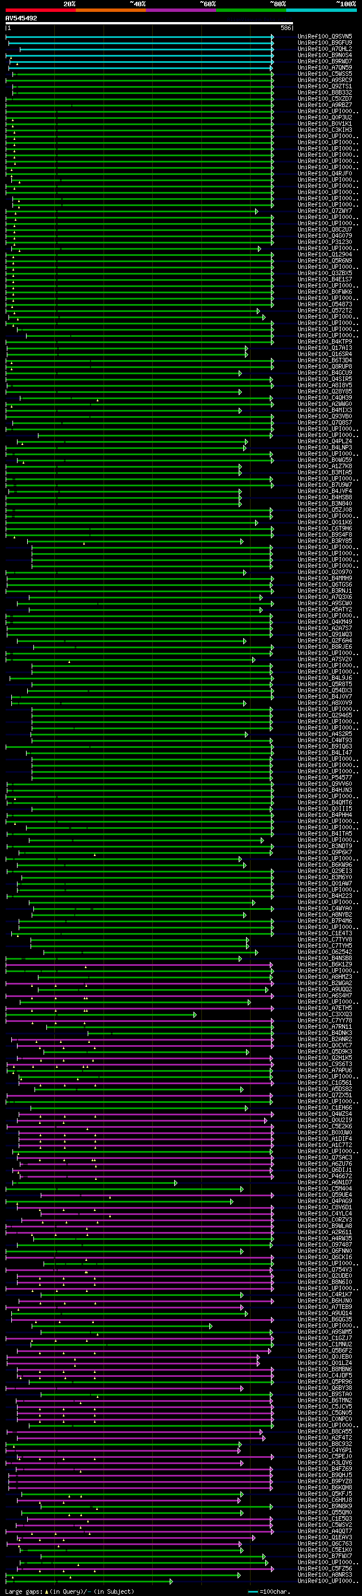This screenshot has height=1596, width=362.
Task: Pick the UniRef100_Q4KM49 label
Action: point(325,622)
